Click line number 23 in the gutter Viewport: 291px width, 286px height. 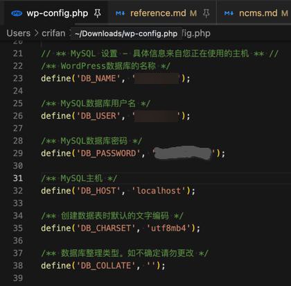click(x=18, y=78)
